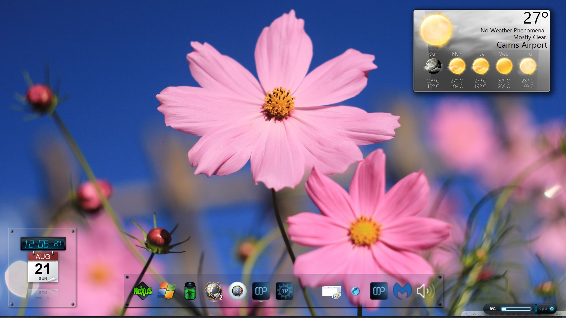Click the large sun weather icon
Viewport: 566px width, 318px height.
point(436,30)
